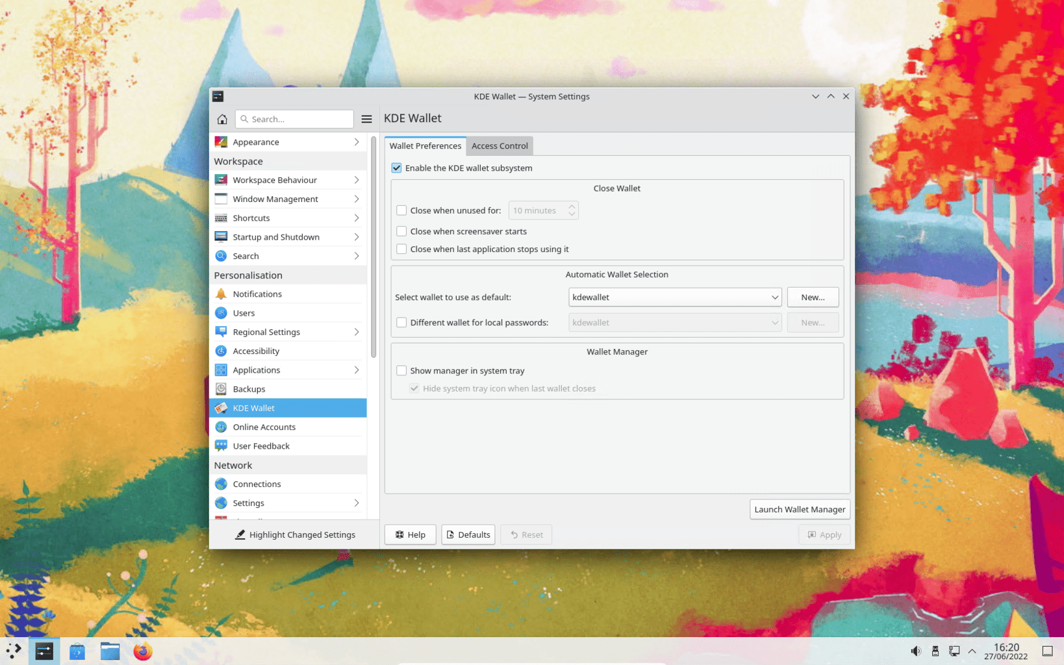Click Highlight Changed Settings
The width and height of the screenshot is (1064, 665).
pyautogui.click(x=295, y=534)
